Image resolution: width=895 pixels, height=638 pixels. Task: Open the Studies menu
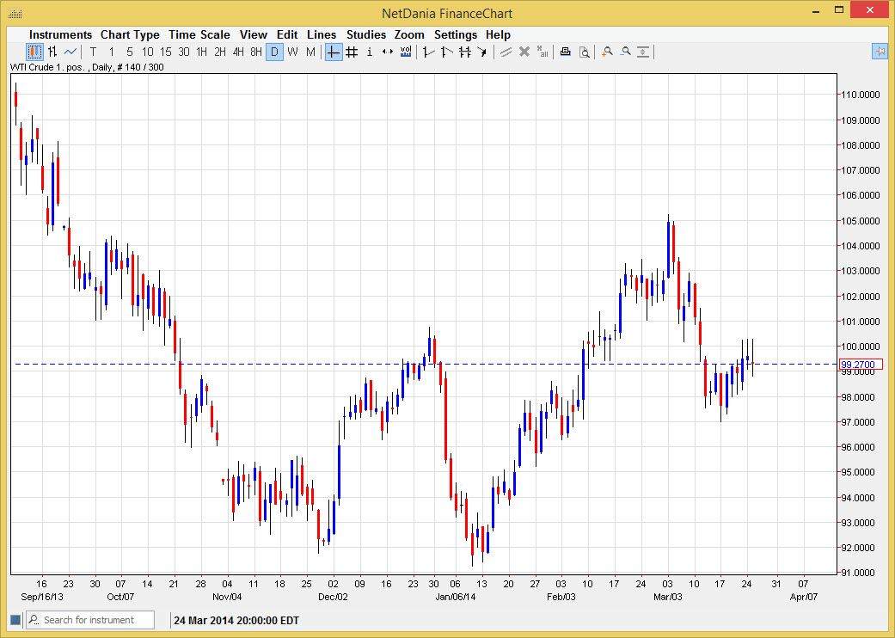pos(366,34)
